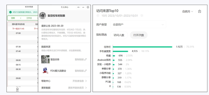Open the mini program three-dots menu
Image resolution: width=209 pixels, height=95 pixels.
click(x=78, y=7)
